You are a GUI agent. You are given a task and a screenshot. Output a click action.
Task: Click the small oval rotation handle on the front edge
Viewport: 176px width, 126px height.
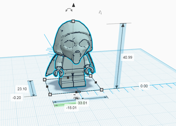79,92
